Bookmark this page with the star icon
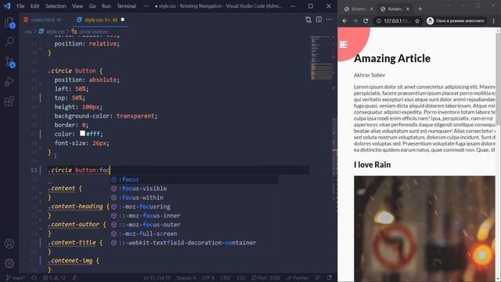Image resolution: width=501 pixels, height=282 pixels. pos(417,21)
